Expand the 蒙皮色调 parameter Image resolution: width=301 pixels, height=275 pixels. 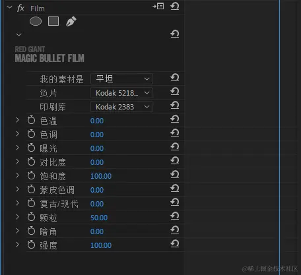[x=18, y=189]
